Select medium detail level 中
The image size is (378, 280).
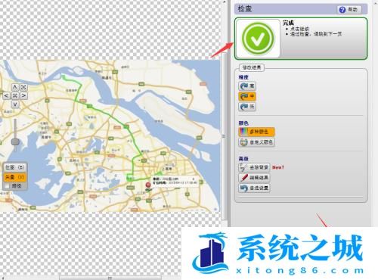247,96
